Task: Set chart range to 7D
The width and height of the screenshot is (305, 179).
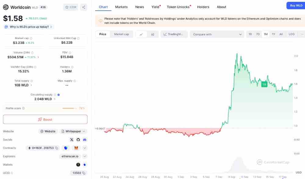Action: [258, 34]
